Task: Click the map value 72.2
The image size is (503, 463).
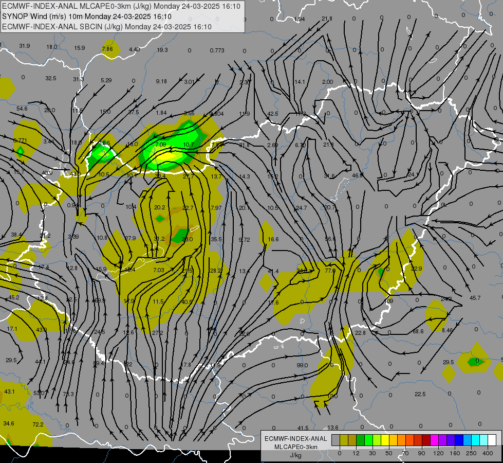Action: tap(38, 424)
